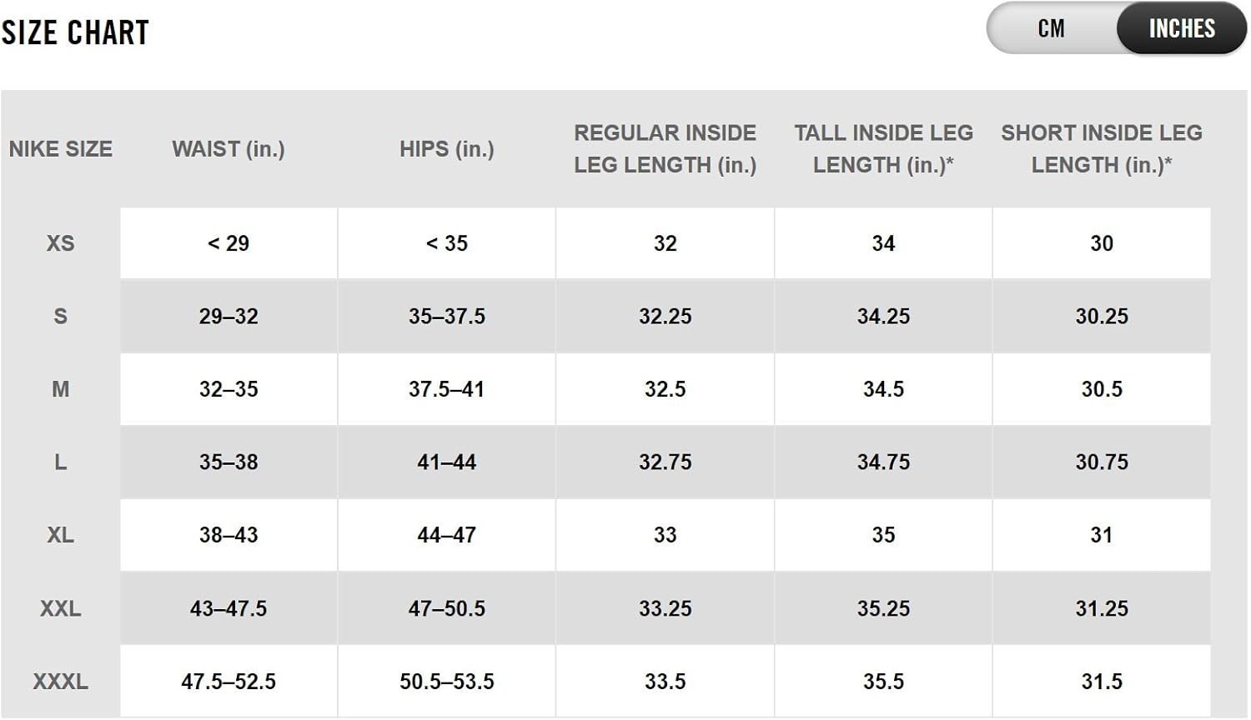This screenshot has height=720, width=1251.
Task: Select the INCHES unit toggle
Action: click(1181, 29)
